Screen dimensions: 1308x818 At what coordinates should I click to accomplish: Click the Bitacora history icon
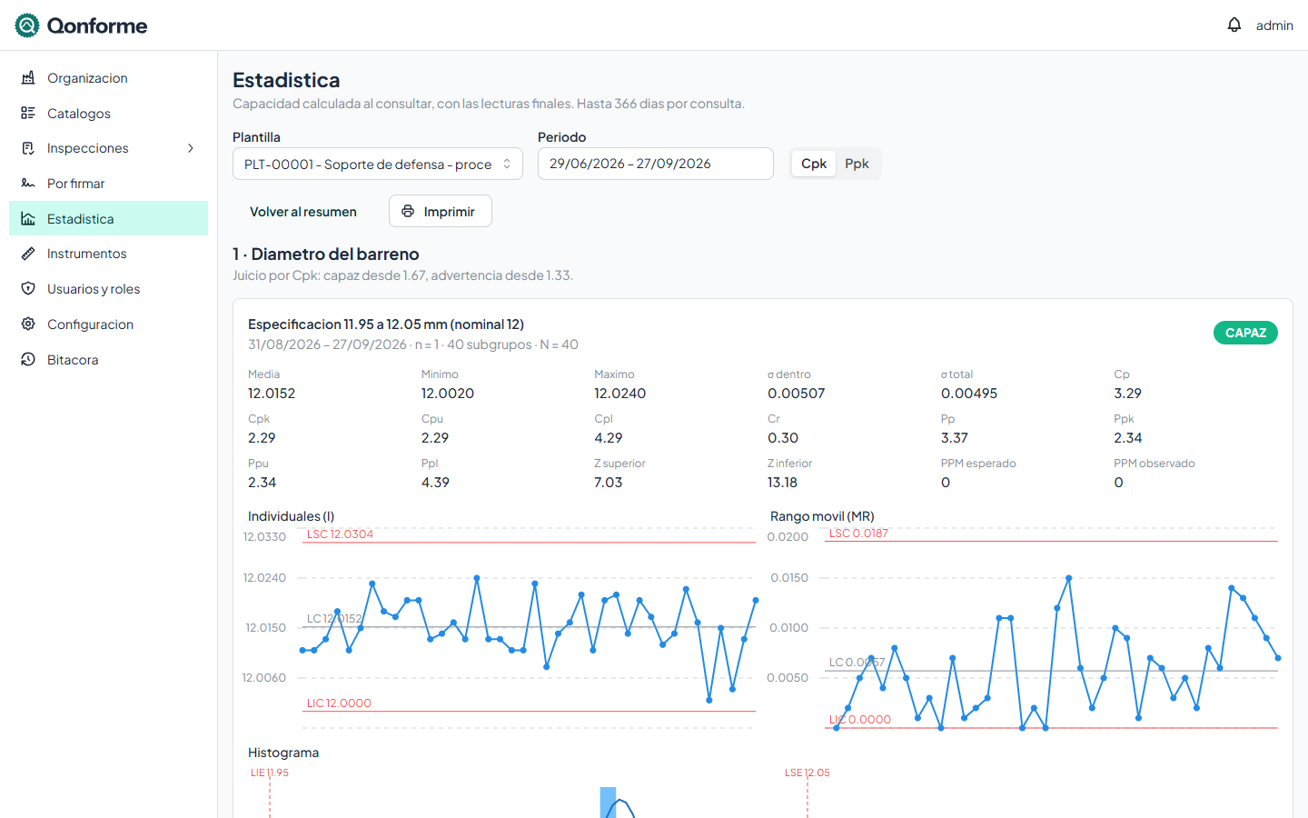tap(28, 360)
